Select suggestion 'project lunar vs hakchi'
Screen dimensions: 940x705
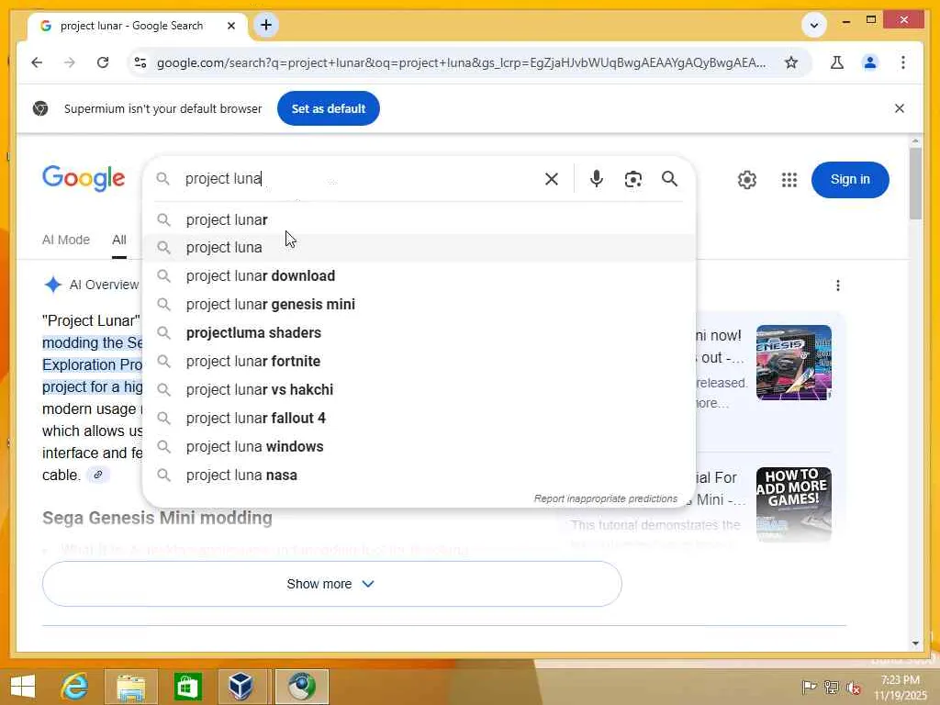click(419, 389)
